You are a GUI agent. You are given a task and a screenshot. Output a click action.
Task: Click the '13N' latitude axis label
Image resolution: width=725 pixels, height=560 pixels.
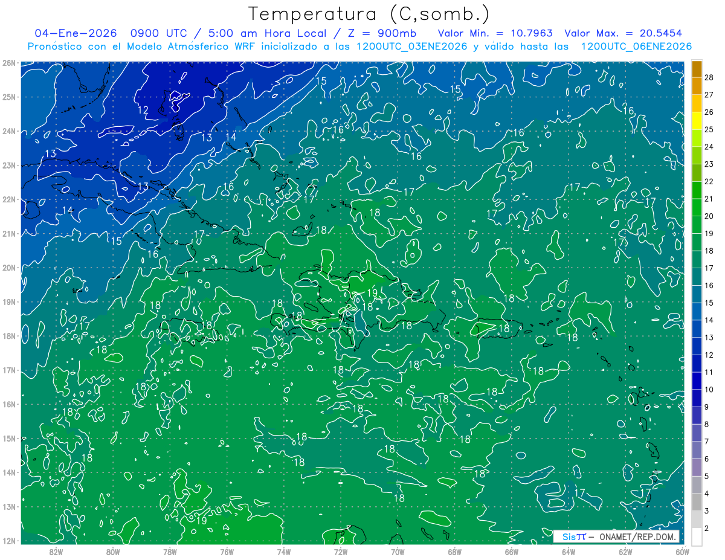click(x=8, y=506)
